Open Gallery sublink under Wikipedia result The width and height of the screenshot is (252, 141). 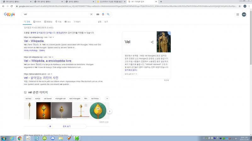[42, 50]
